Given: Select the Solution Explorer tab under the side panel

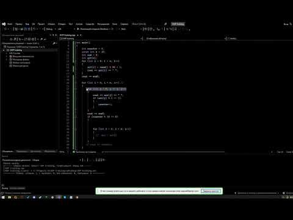Looking at the screenshot, I should click(x=8, y=152).
